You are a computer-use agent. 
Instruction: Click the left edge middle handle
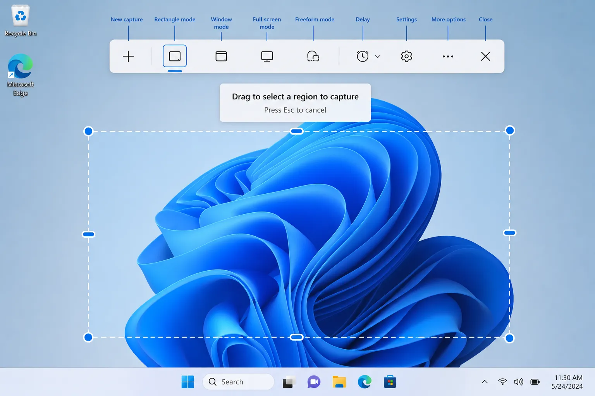pyautogui.click(x=89, y=234)
